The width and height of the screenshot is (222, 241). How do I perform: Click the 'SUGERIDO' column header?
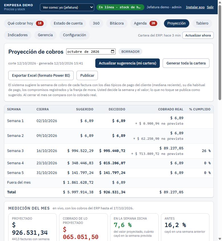point(85,109)
